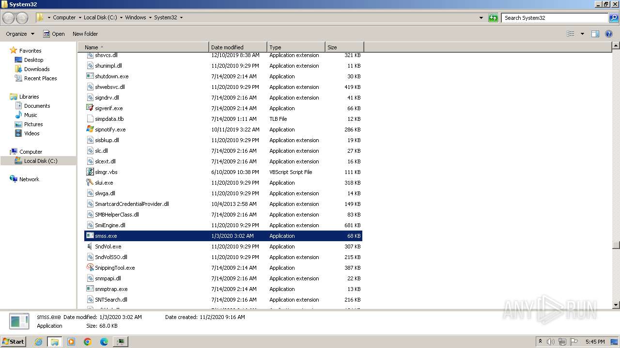Select the shutdown.exe file icon
This screenshot has width=620, height=348.
[x=90, y=76]
